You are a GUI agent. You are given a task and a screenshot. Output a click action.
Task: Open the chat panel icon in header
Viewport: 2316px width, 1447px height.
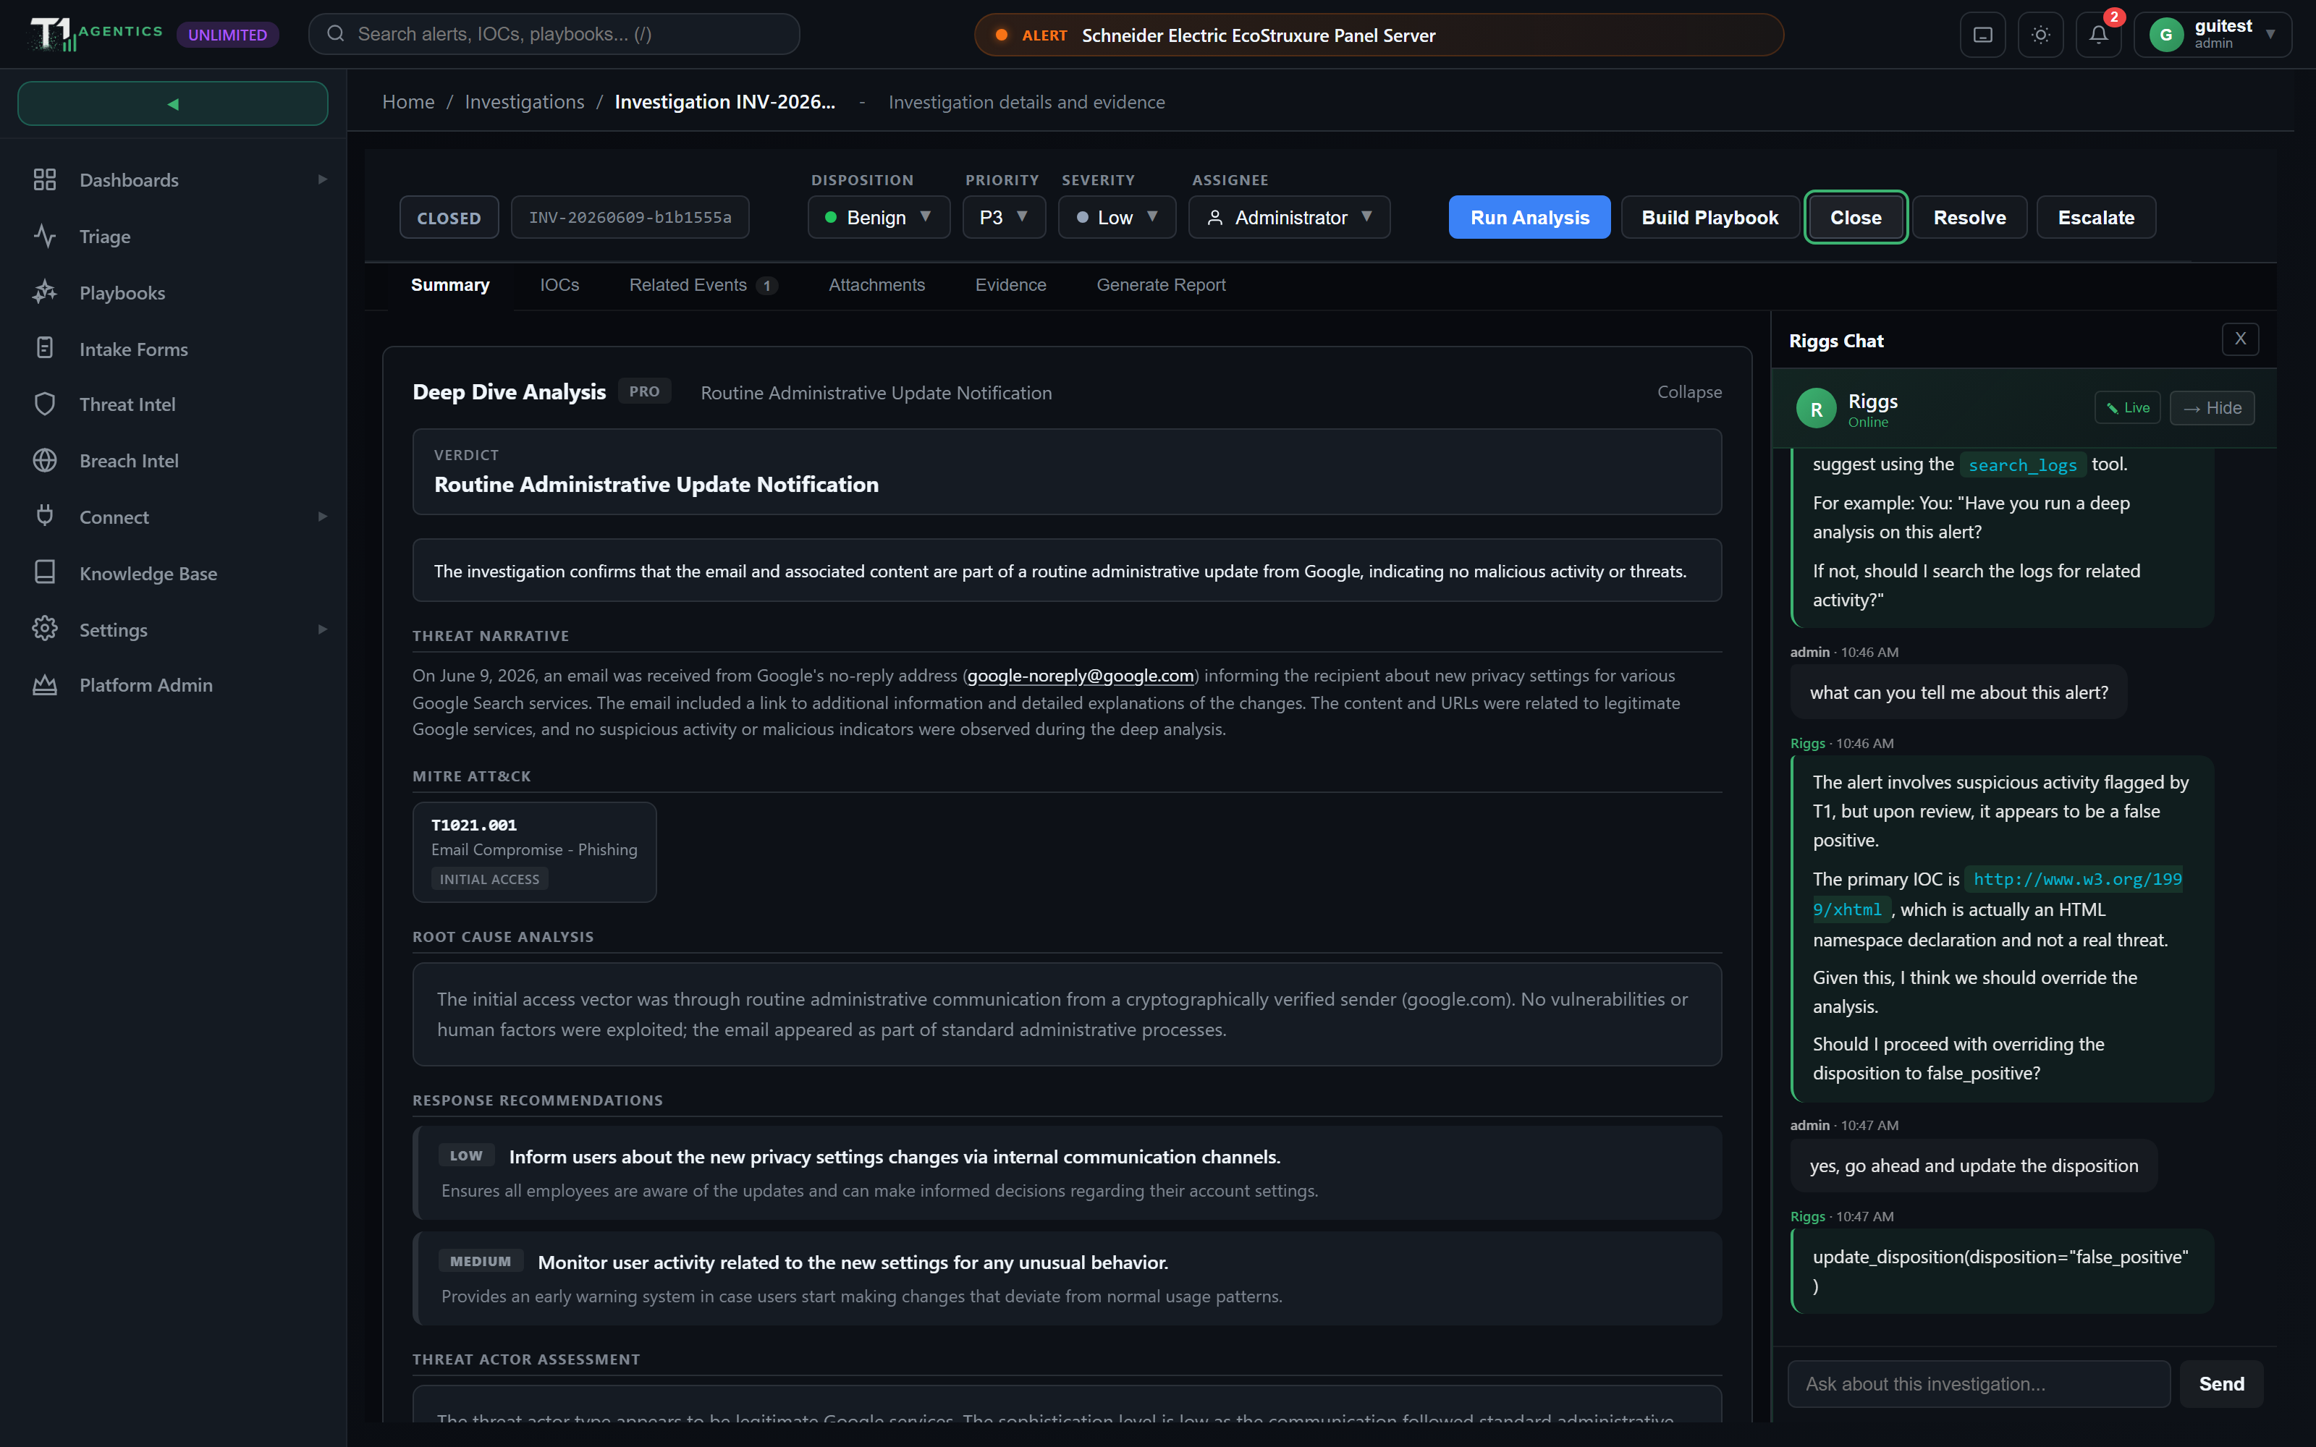coord(1983,35)
